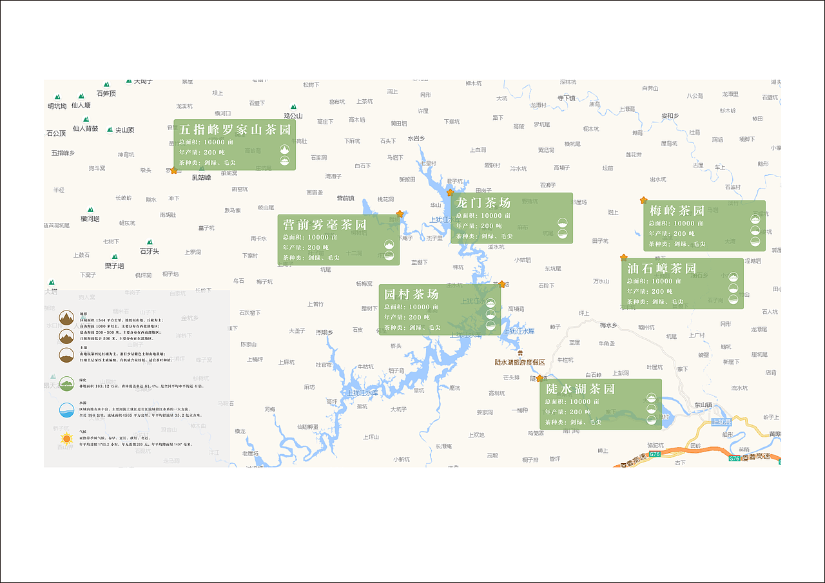This screenshot has width=825, height=583.
Task: Click the resort icon above 陡水湖旅游度假区 label
Action: (x=520, y=353)
